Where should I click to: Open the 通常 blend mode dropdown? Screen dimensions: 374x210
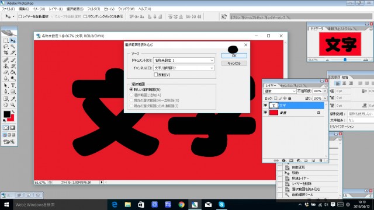[x=280, y=91]
